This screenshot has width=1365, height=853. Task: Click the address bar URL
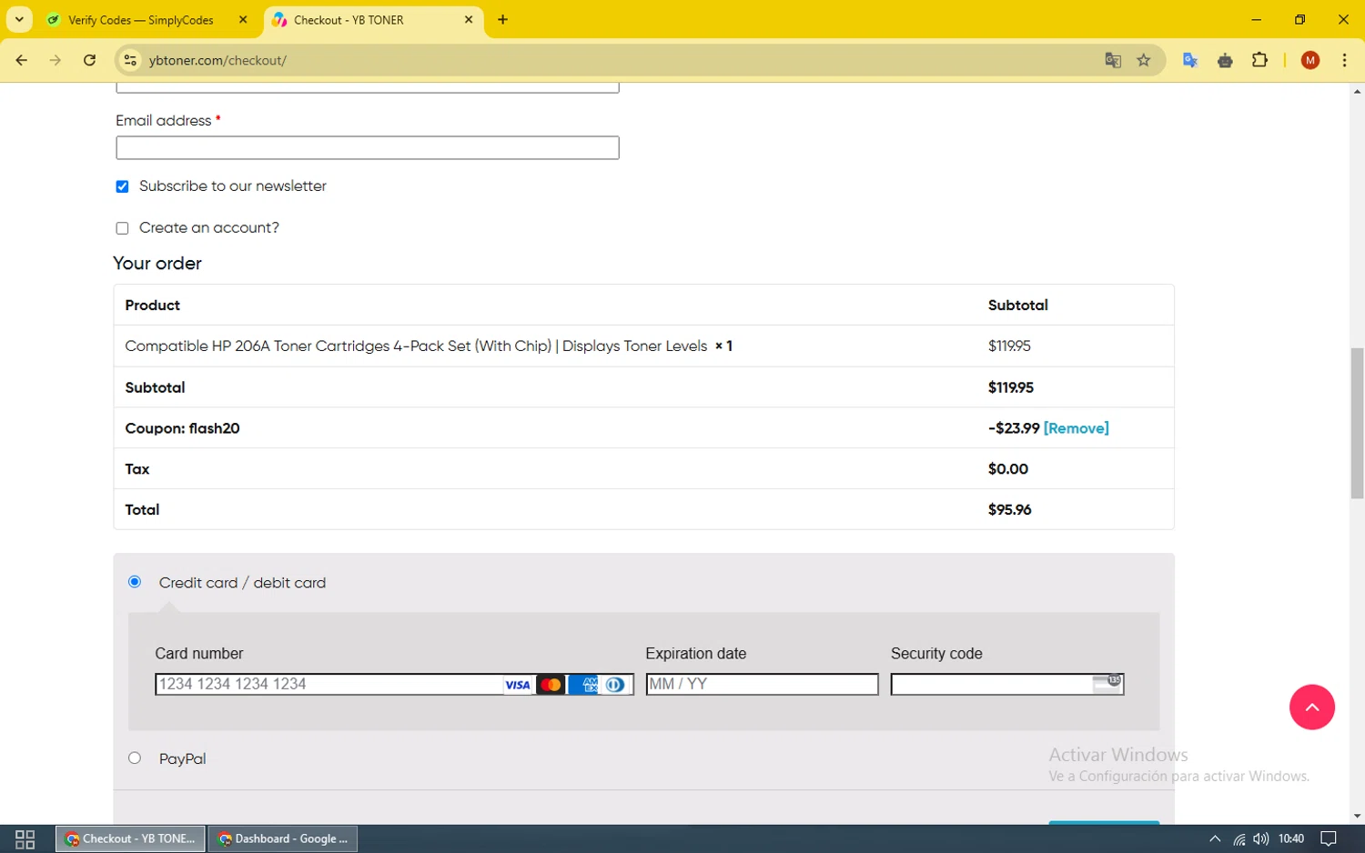(217, 61)
